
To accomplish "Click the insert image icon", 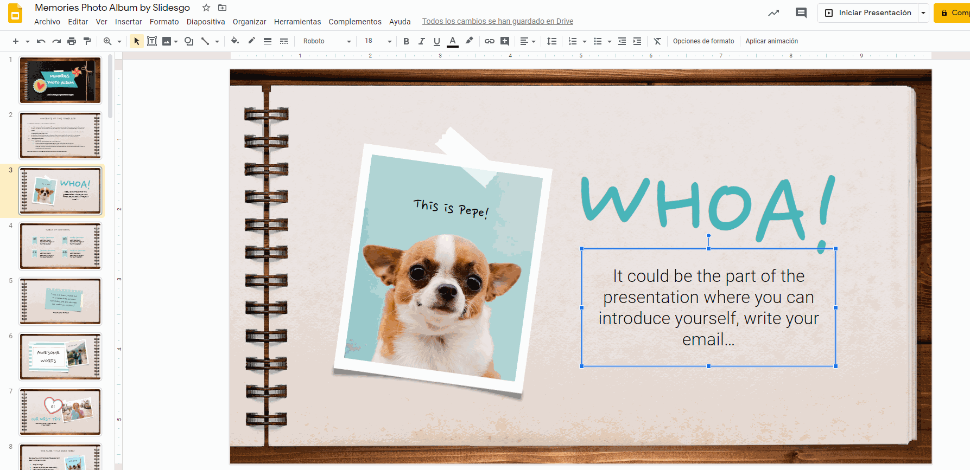I will coord(167,41).
